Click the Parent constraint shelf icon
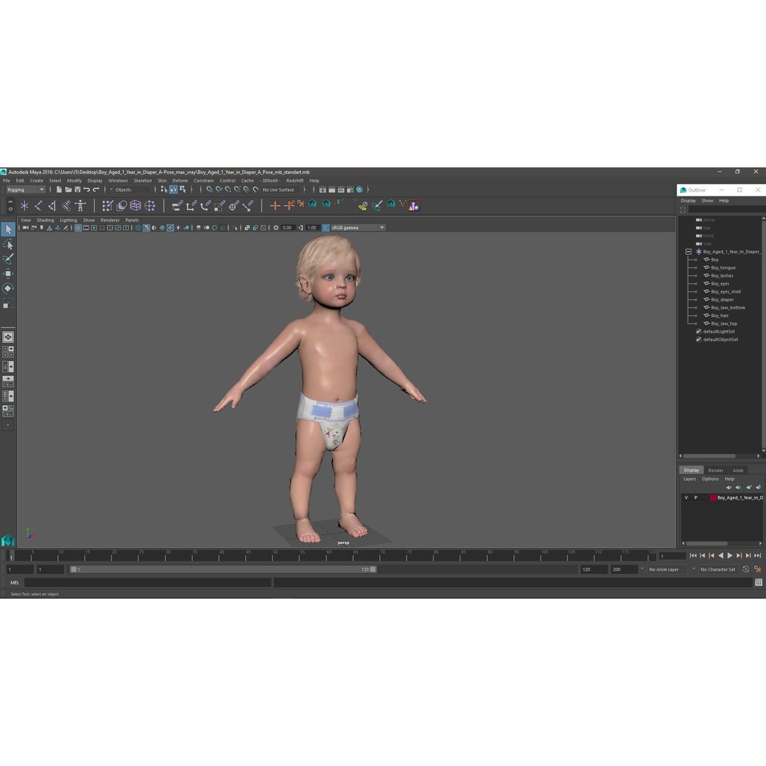Screen dimensions: 766x766 tap(177, 206)
